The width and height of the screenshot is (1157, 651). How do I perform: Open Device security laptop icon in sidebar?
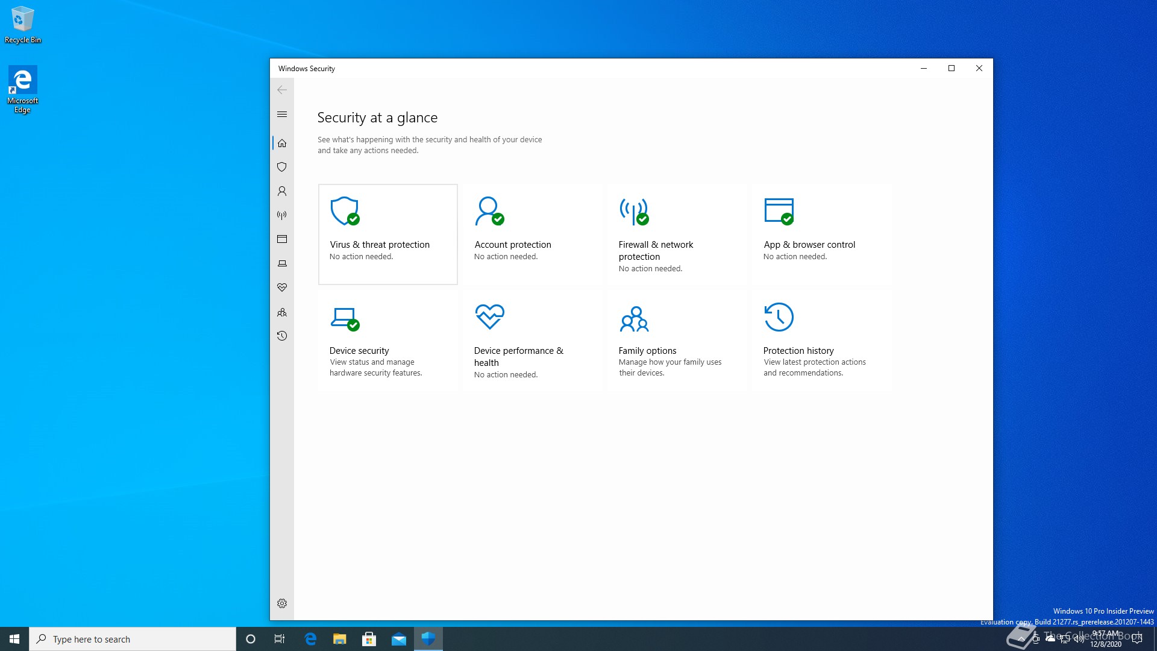pos(281,263)
